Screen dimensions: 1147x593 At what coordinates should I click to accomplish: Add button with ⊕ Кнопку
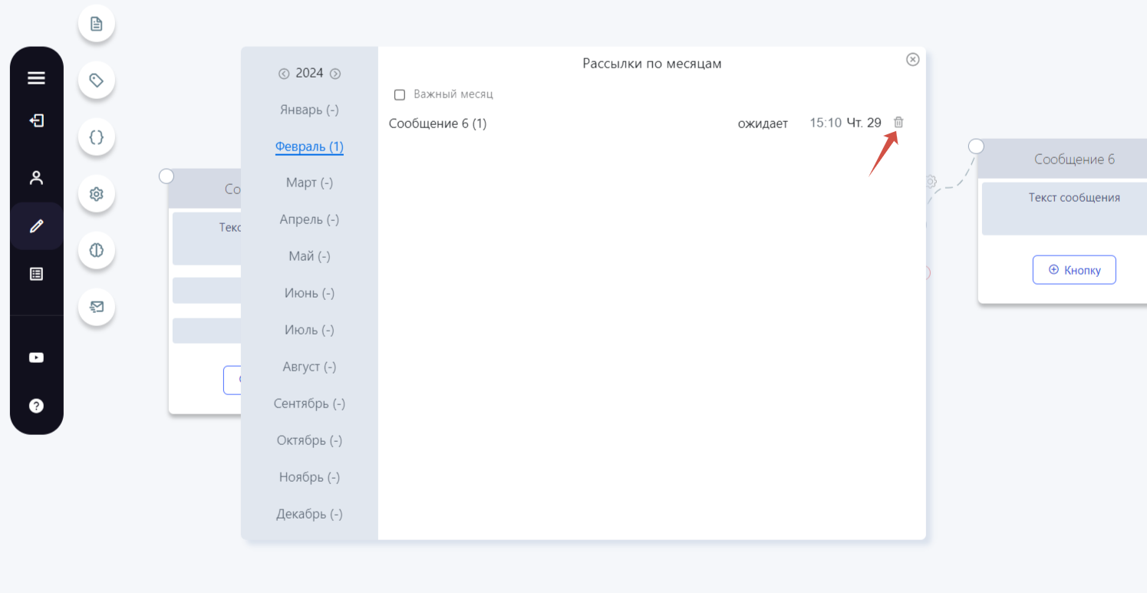(1074, 270)
